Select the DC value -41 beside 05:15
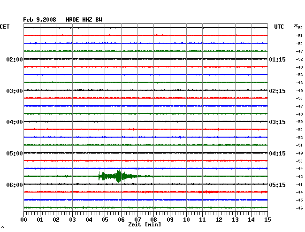Image resolution: width=305 pixels, height=232 pixels. pyautogui.click(x=299, y=185)
